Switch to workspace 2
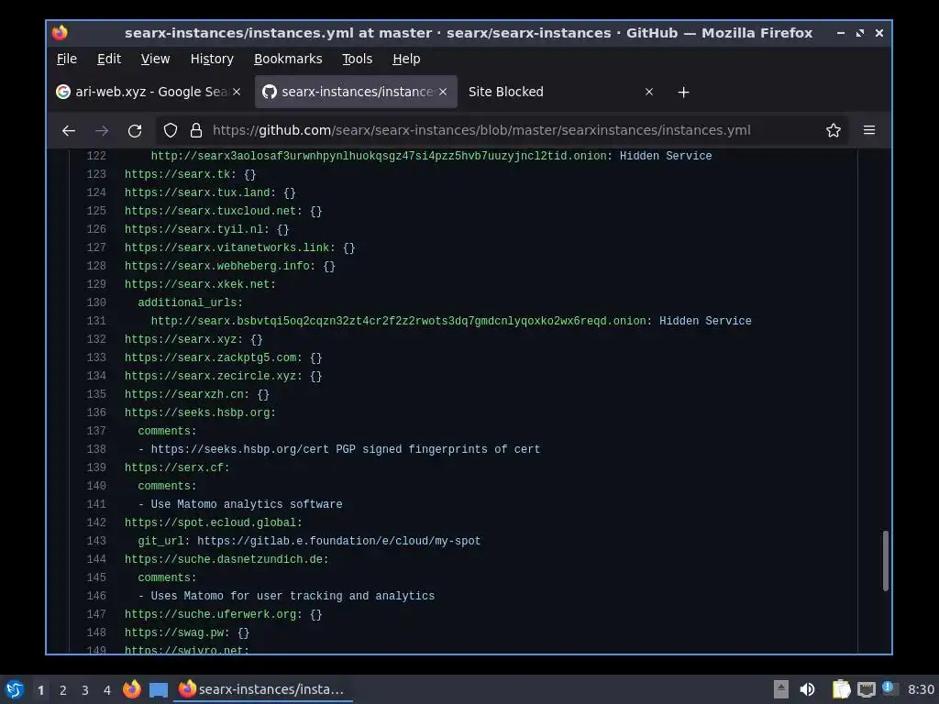 [x=63, y=690]
